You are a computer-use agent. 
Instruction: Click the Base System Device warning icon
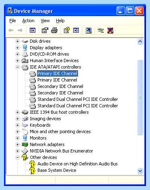click(33, 171)
